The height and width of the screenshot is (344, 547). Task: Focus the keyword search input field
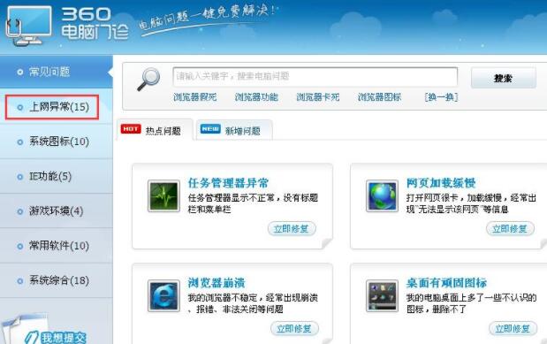(315, 76)
